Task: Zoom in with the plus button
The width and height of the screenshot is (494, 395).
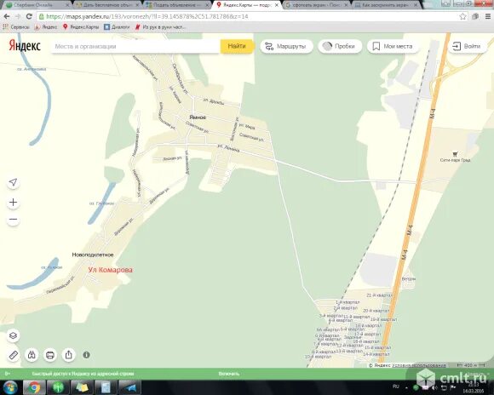Action: [x=13, y=203]
